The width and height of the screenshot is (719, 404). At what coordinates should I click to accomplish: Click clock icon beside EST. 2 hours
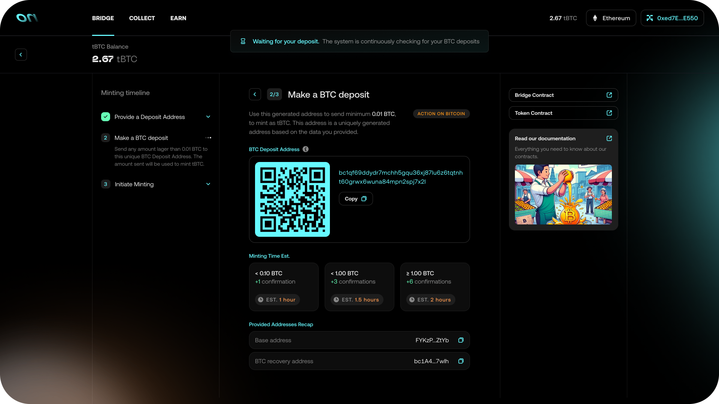412,300
